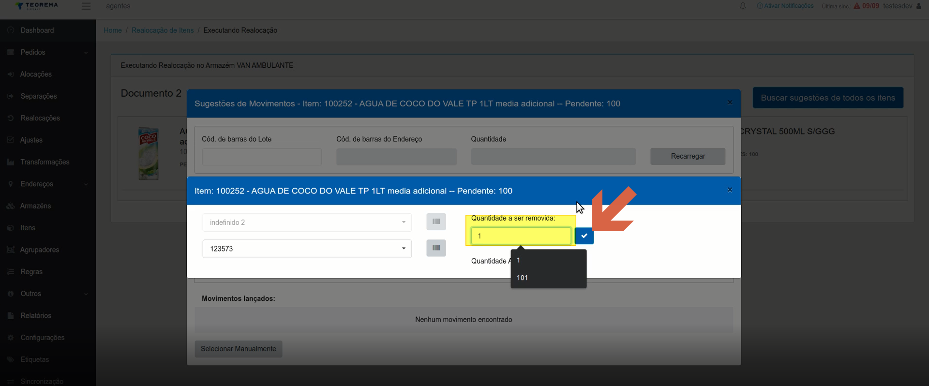The image size is (929, 386).
Task: Click the 09/09 sync date
Action: (x=870, y=6)
